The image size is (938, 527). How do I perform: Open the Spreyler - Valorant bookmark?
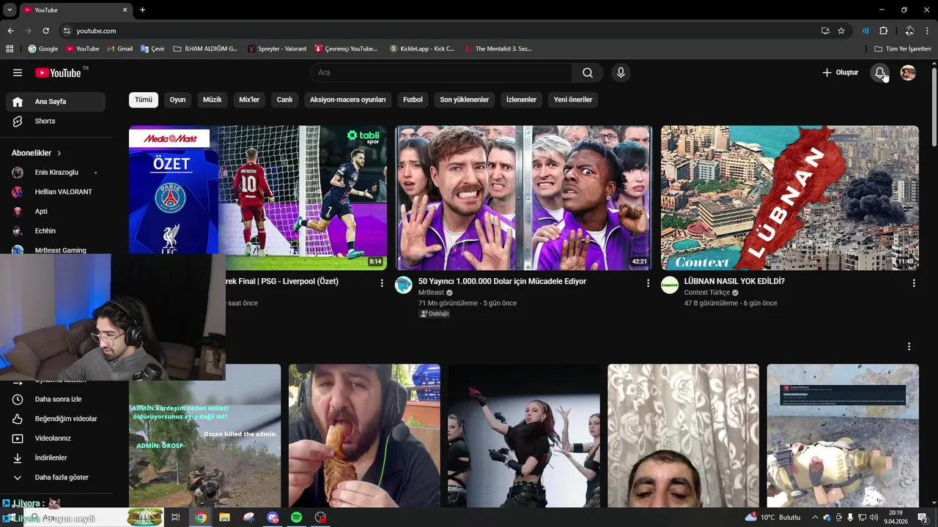[x=277, y=49]
